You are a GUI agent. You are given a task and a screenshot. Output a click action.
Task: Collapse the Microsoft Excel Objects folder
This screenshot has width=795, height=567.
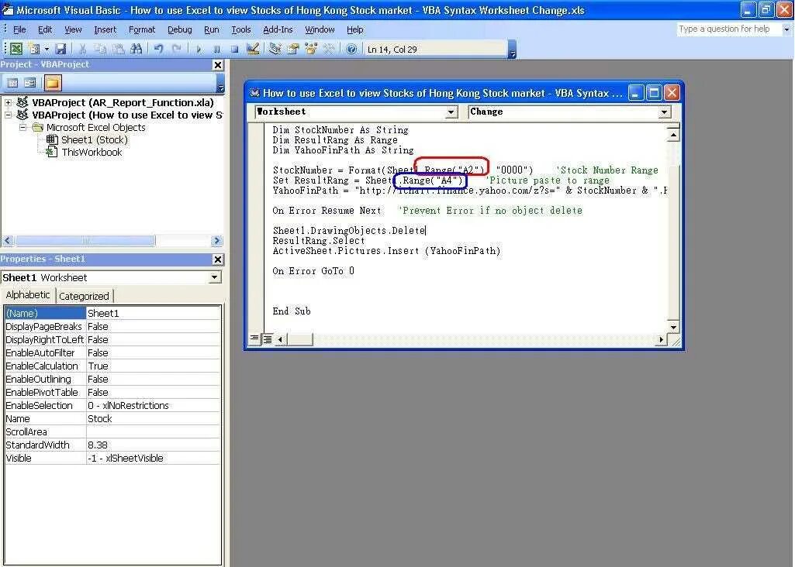click(x=22, y=128)
